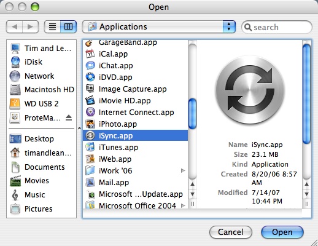Screen dimensions: 318x246
Task: Select Internet Connect.app file name
Action: click(136, 113)
